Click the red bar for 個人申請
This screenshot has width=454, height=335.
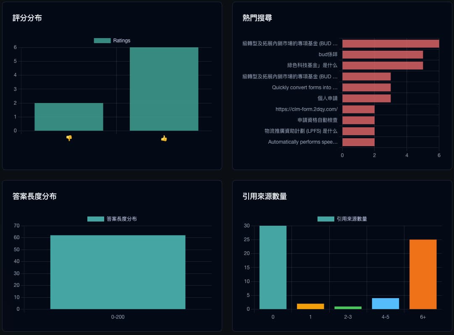coord(367,98)
